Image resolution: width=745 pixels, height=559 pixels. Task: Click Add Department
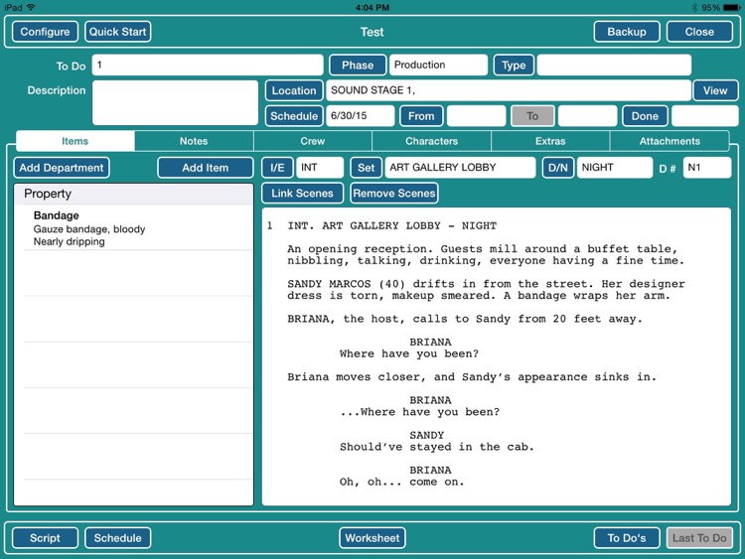coord(62,168)
